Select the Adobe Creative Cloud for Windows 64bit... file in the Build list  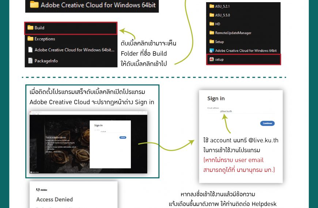pyautogui.click(x=71, y=50)
